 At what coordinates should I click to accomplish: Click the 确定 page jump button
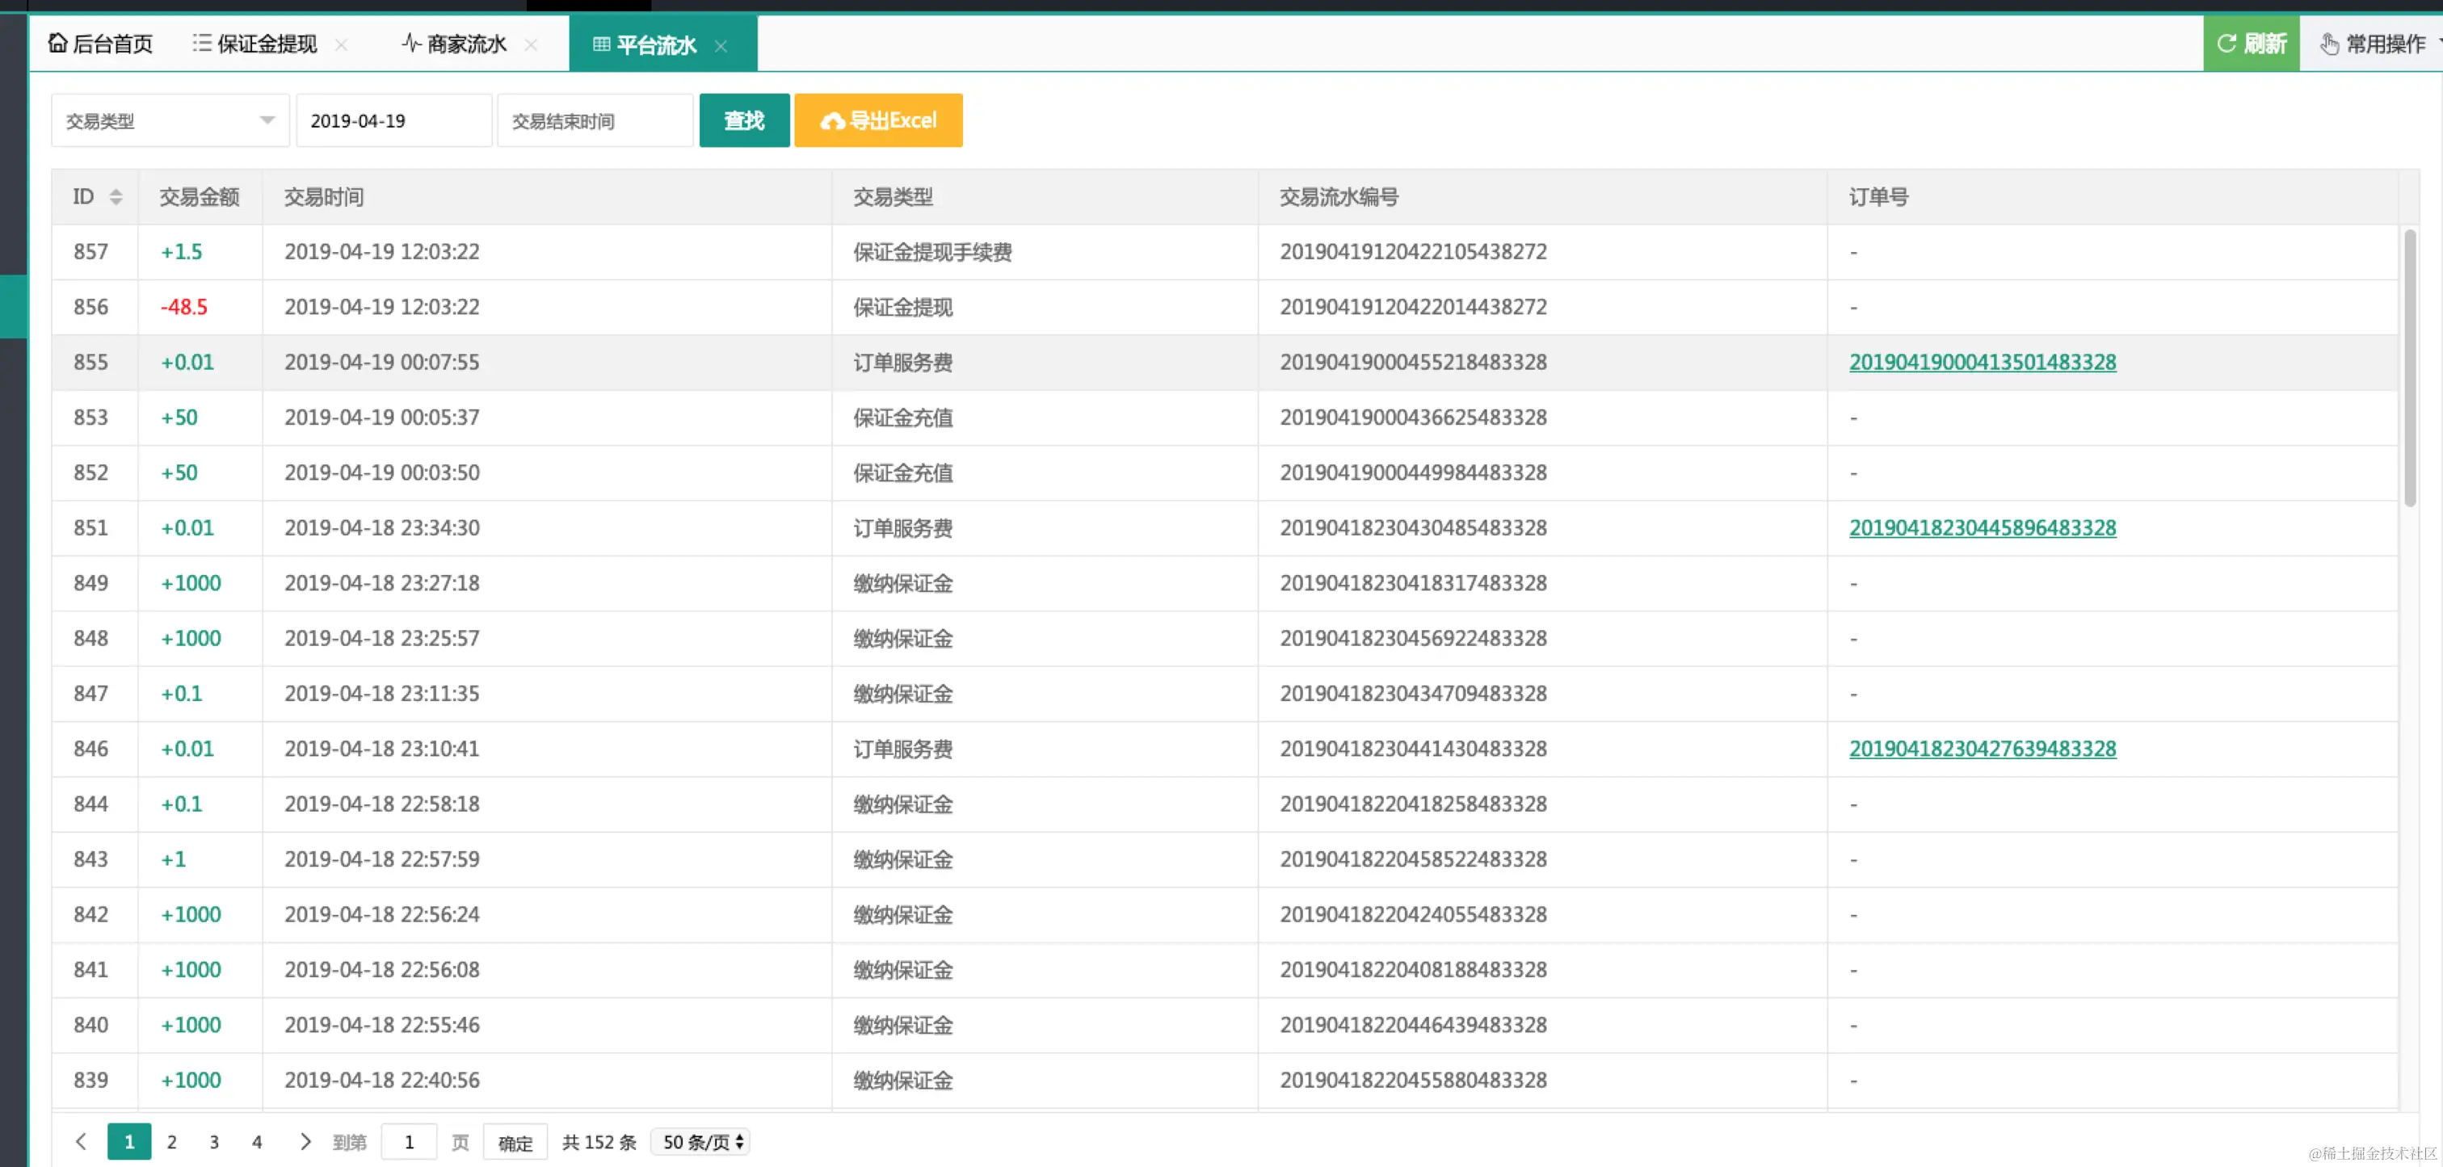click(x=515, y=1142)
